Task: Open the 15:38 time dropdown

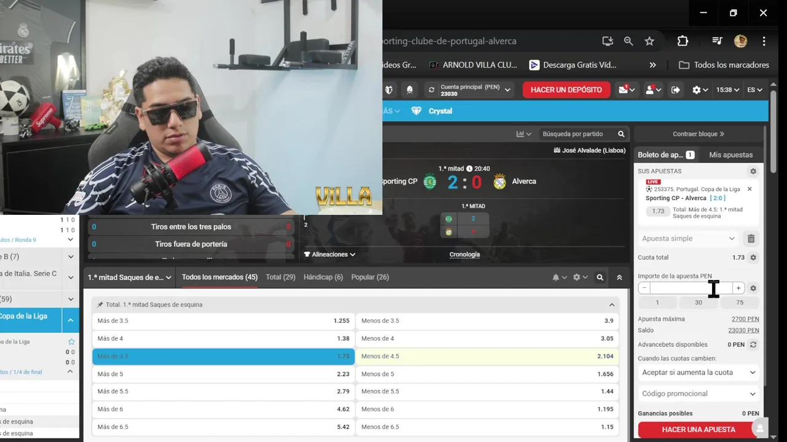Action: tap(727, 90)
